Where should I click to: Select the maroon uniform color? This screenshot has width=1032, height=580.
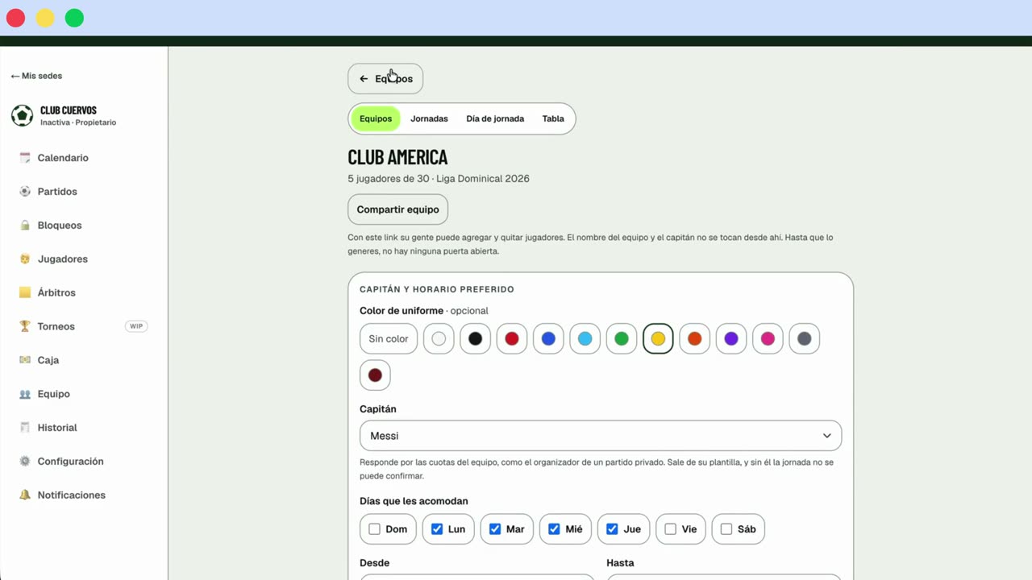point(375,375)
